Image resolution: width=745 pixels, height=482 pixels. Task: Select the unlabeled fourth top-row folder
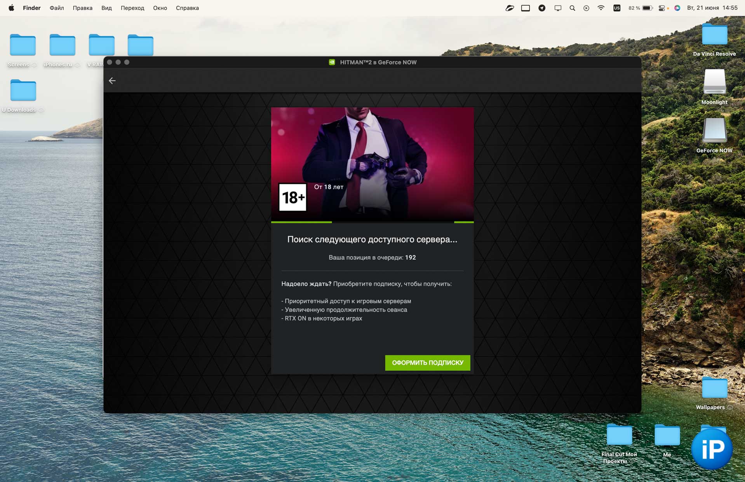pos(140,45)
